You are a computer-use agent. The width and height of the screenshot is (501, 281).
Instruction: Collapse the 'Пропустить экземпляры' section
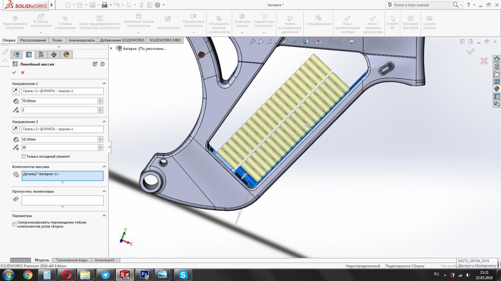[x=104, y=191]
